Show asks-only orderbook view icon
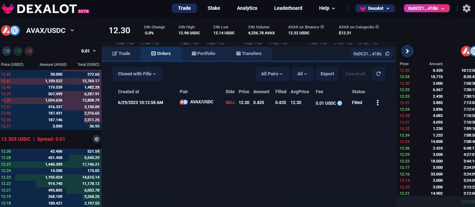This screenshot has width=475, height=207. coord(28,51)
